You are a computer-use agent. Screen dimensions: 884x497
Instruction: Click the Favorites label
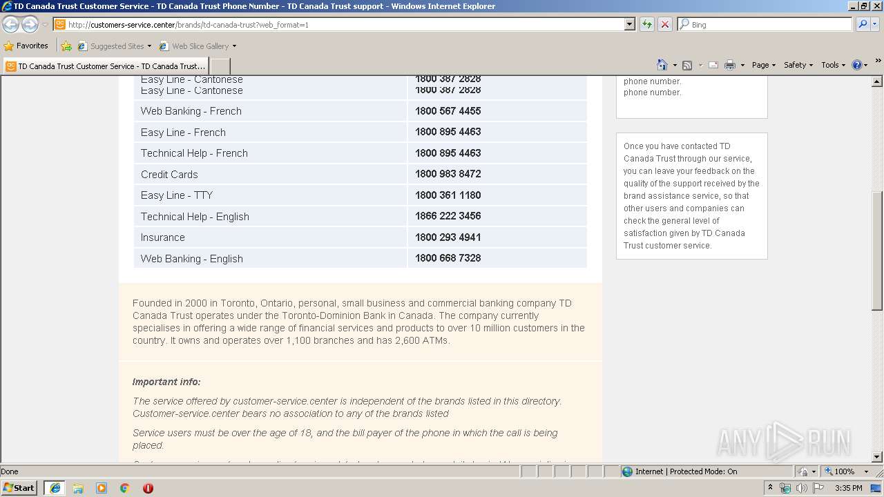32,46
